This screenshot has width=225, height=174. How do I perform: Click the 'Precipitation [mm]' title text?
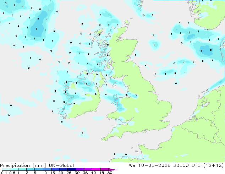pyautogui.click(x=23, y=165)
